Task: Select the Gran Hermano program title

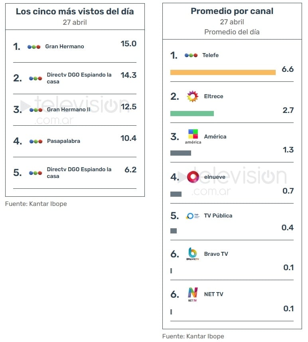Action: click(x=65, y=46)
